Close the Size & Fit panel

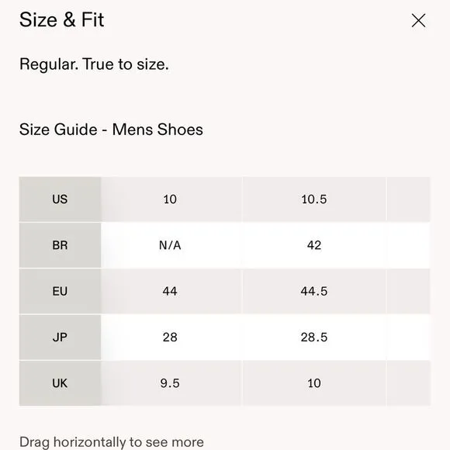[418, 20]
